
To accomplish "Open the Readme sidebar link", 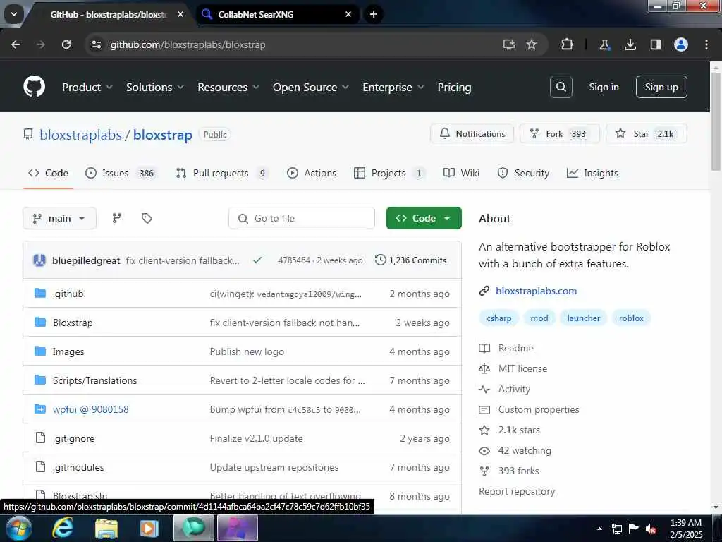I will click(515, 348).
